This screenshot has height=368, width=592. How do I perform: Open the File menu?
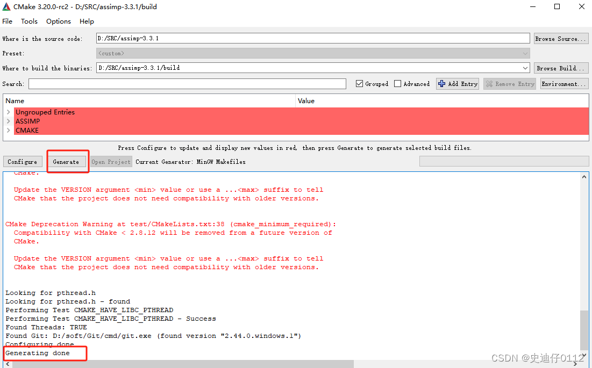pyautogui.click(x=7, y=21)
